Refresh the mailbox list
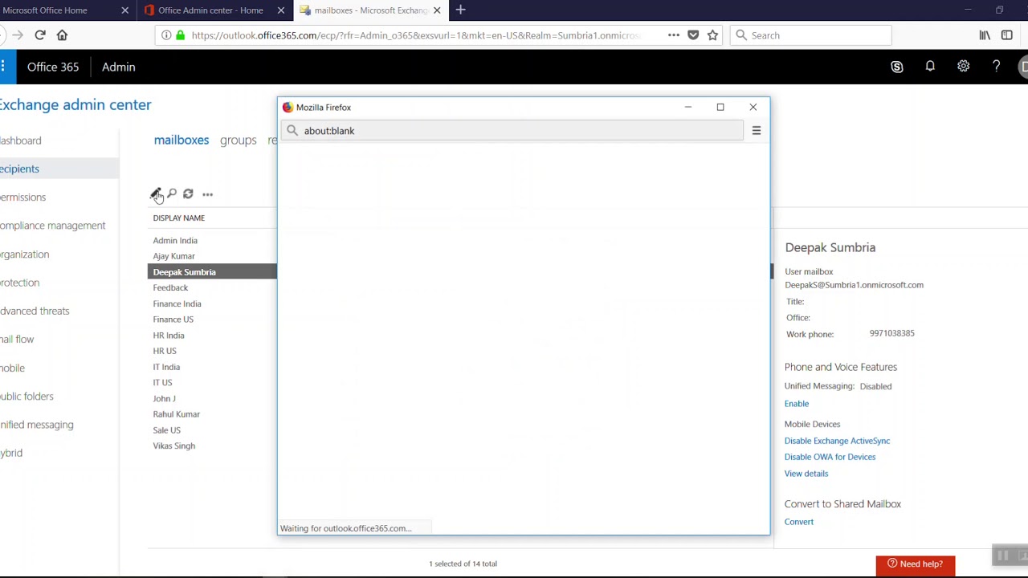The image size is (1028, 578). pyautogui.click(x=188, y=193)
